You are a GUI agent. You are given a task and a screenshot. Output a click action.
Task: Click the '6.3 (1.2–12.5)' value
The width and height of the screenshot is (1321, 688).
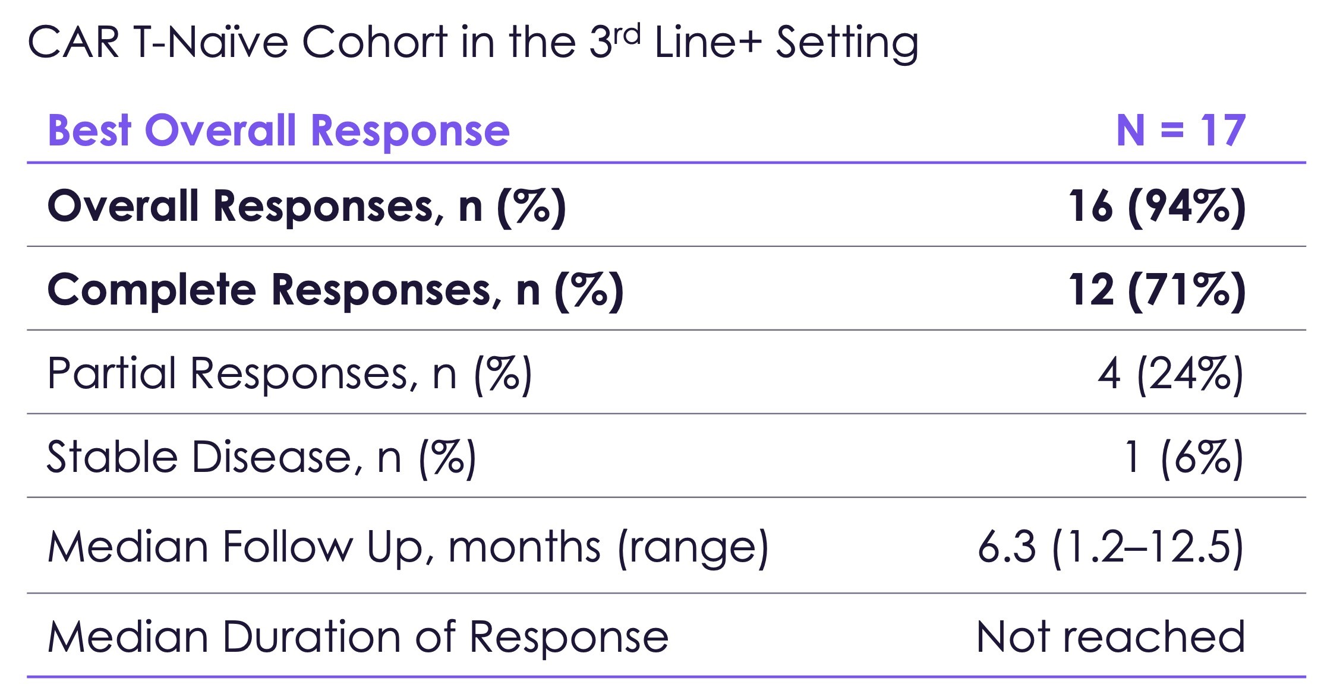tap(1110, 547)
